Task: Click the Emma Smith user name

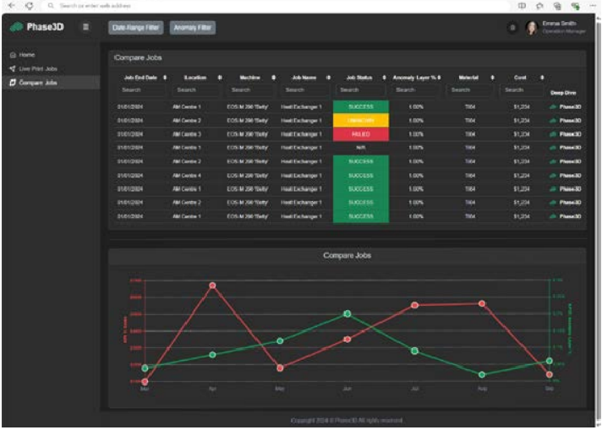Action: tap(560, 24)
